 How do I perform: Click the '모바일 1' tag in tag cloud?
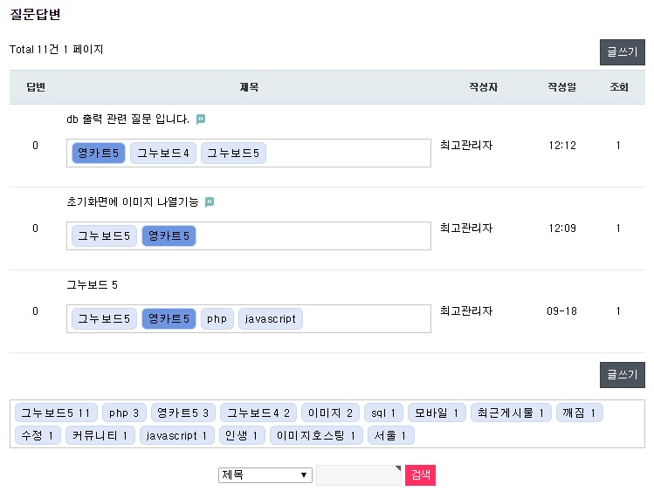point(437,413)
